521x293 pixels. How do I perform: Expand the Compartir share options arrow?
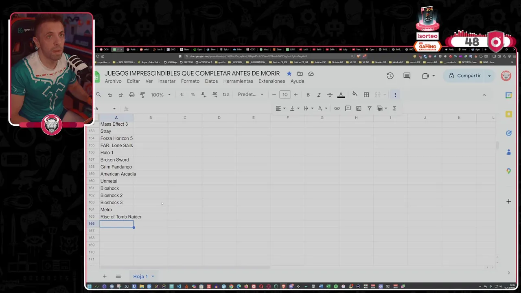click(x=489, y=76)
